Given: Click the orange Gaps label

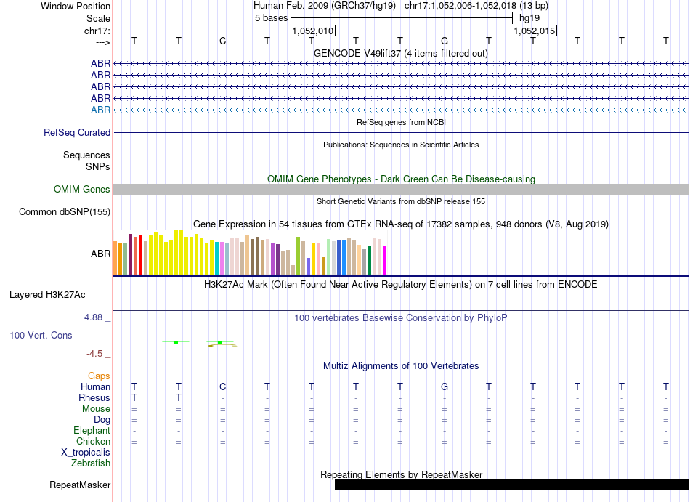Looking at the screenshot, I should click(x=99, y=376).
